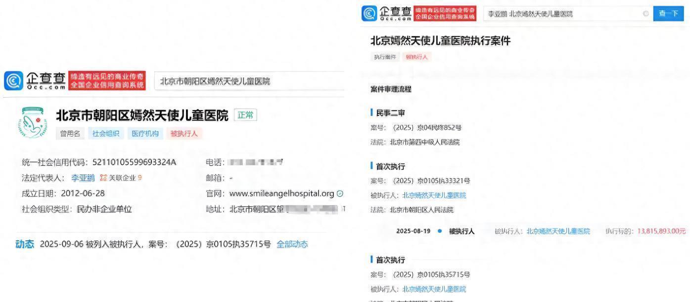
Task: Open 北京嫣然天使儿童医院 link in the 2025-08-19 row
Action: (x=558, y=231)
